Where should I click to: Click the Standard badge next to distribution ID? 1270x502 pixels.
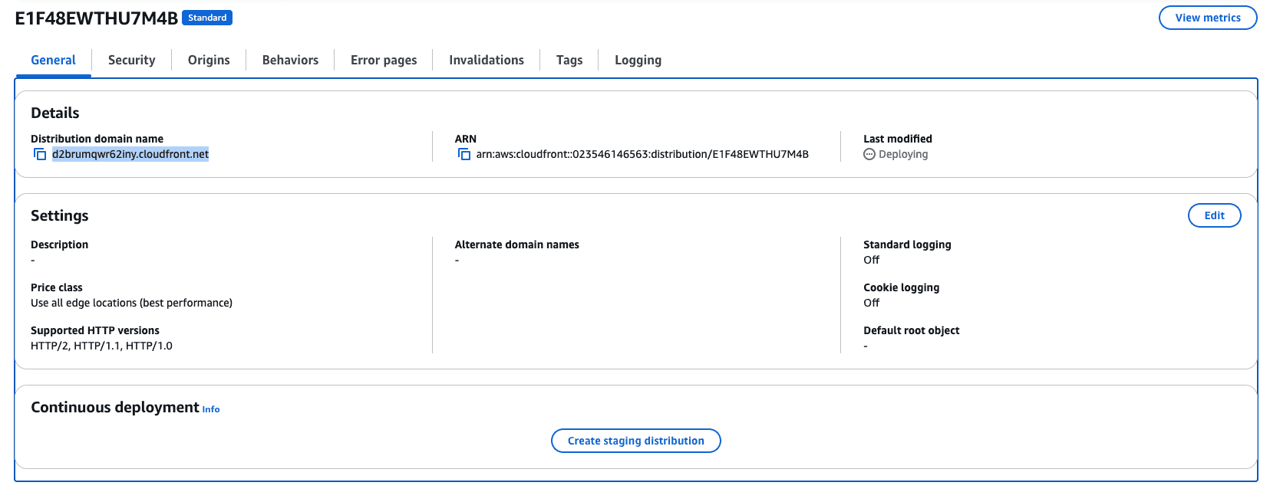click(x=207, y=18)
